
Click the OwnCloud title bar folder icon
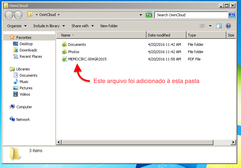pos(6,6)
